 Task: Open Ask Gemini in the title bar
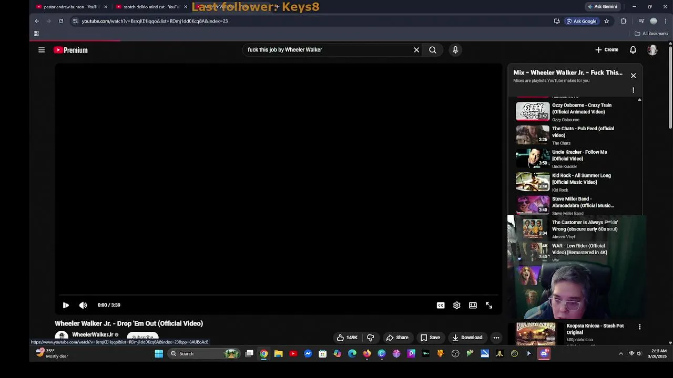tap(602, 7)
